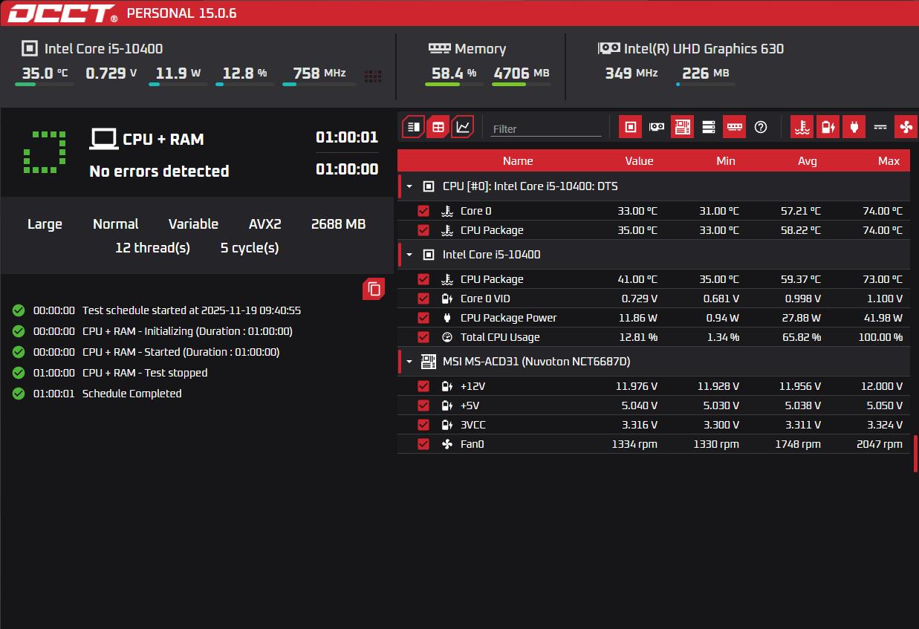Toggle GPU sensors filter icon

[657, 127]
